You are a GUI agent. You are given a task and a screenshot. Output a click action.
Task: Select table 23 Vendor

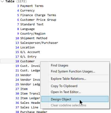click(23, 75)
